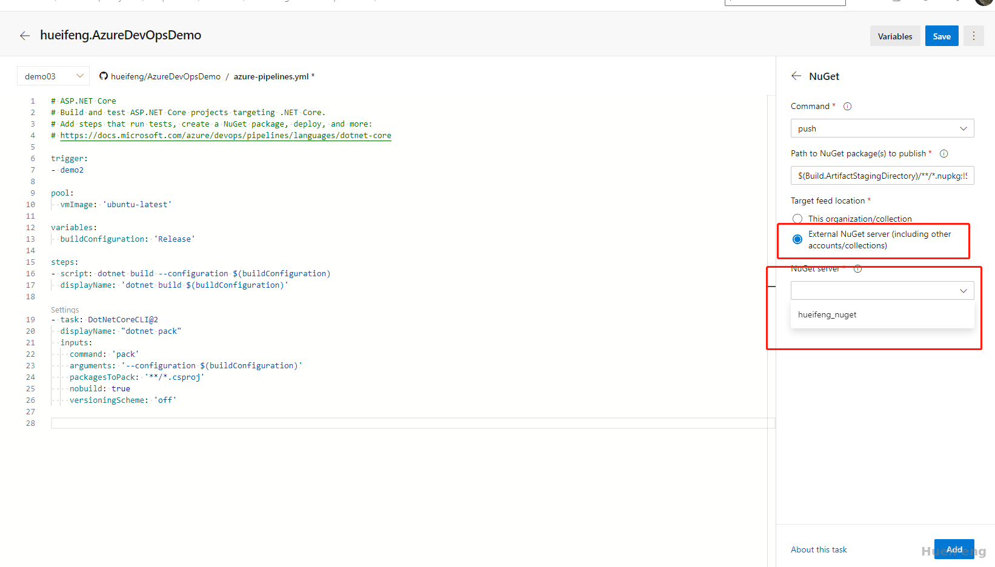Click the Add button
Viewport: 995px width, 567px height.
click(x=954, y=549)
